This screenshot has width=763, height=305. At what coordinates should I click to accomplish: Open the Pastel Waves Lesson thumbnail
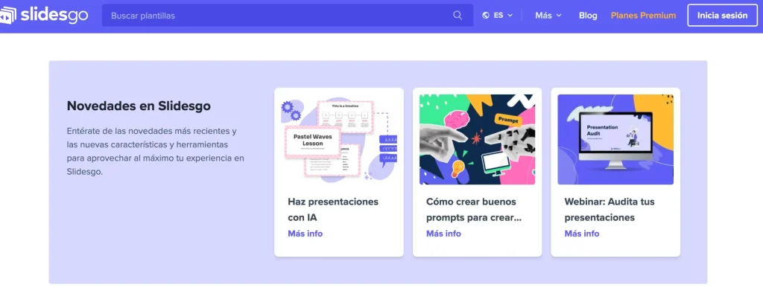339,139
